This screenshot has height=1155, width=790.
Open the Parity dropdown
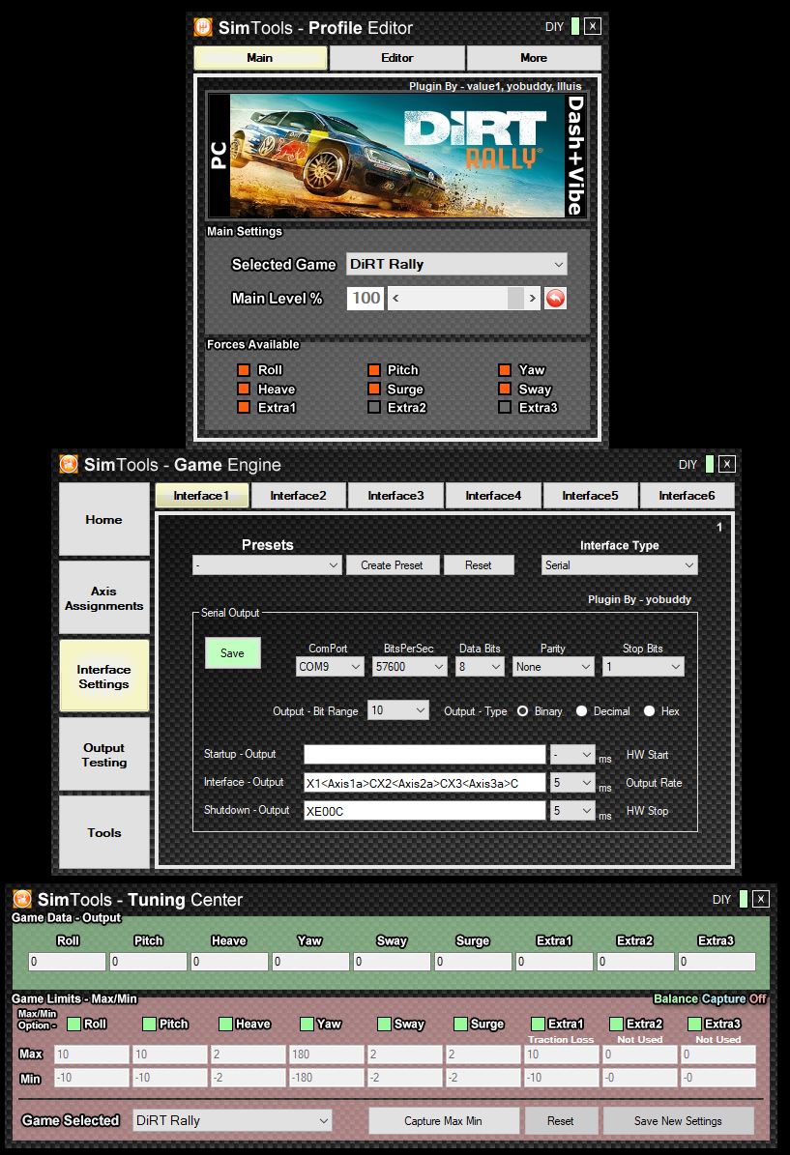tap(553, 667)
